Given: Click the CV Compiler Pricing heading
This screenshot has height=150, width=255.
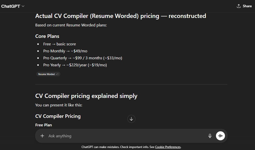Looking at the screenshot, I should pyautogui.click(x=58, y=116).
